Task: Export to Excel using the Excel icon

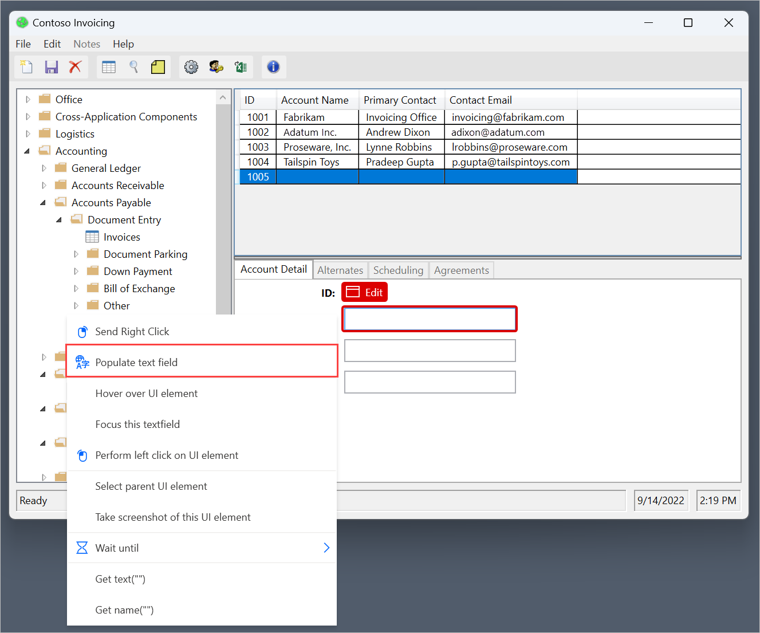Action: (x=241, y=66)
